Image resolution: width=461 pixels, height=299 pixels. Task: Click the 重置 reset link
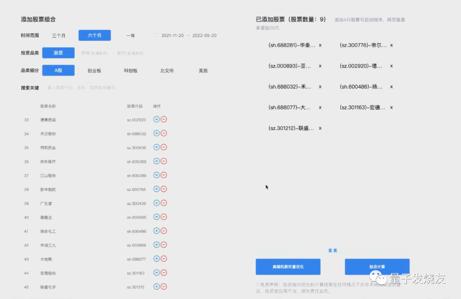333,250
